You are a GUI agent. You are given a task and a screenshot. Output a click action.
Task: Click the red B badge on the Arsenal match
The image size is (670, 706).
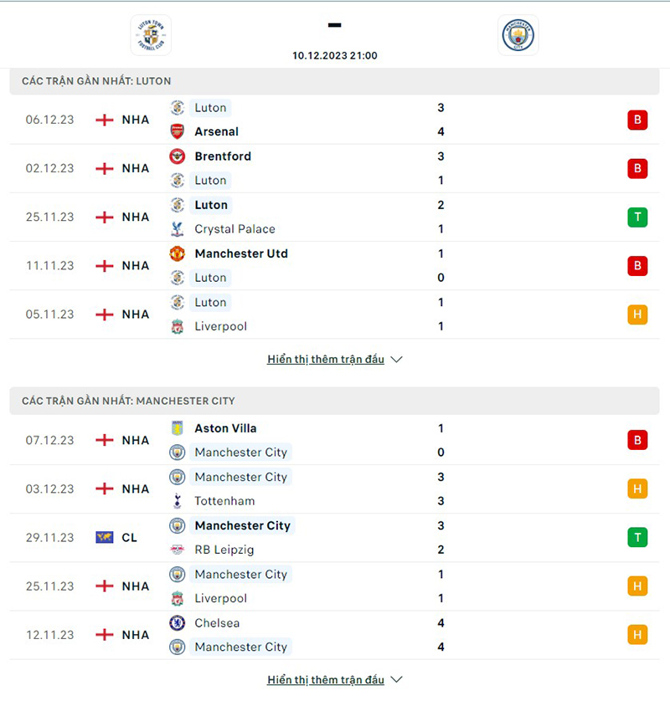point(637,120)
